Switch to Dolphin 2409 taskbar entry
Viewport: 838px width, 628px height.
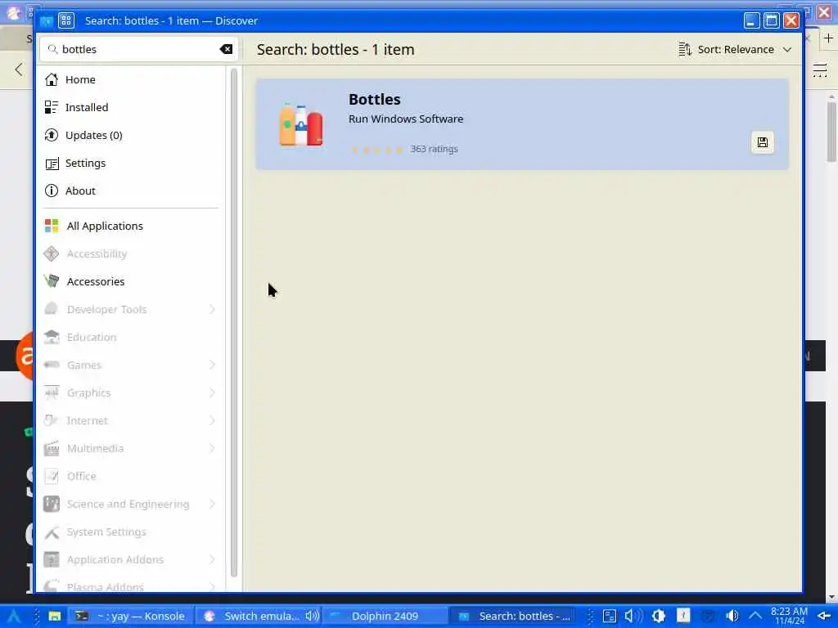[385, 617]
